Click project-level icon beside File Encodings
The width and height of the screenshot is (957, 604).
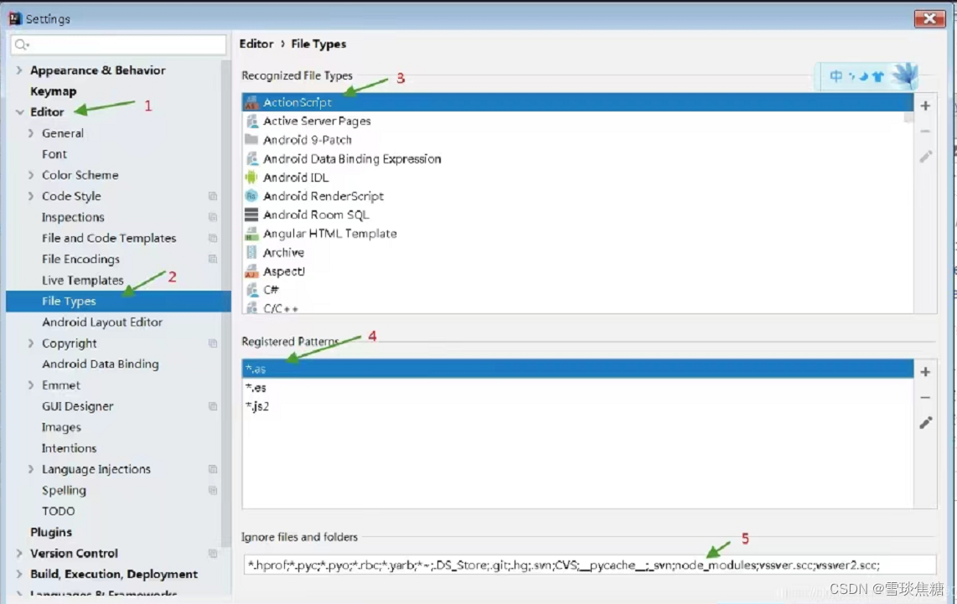(212, 259)
